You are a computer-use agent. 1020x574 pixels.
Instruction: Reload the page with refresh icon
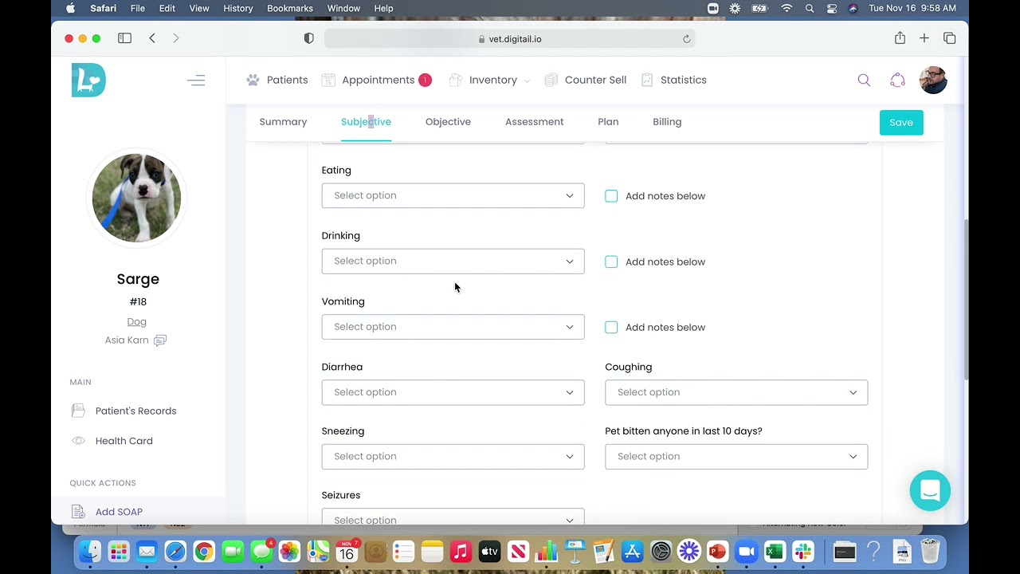click(x=686, y=38)
